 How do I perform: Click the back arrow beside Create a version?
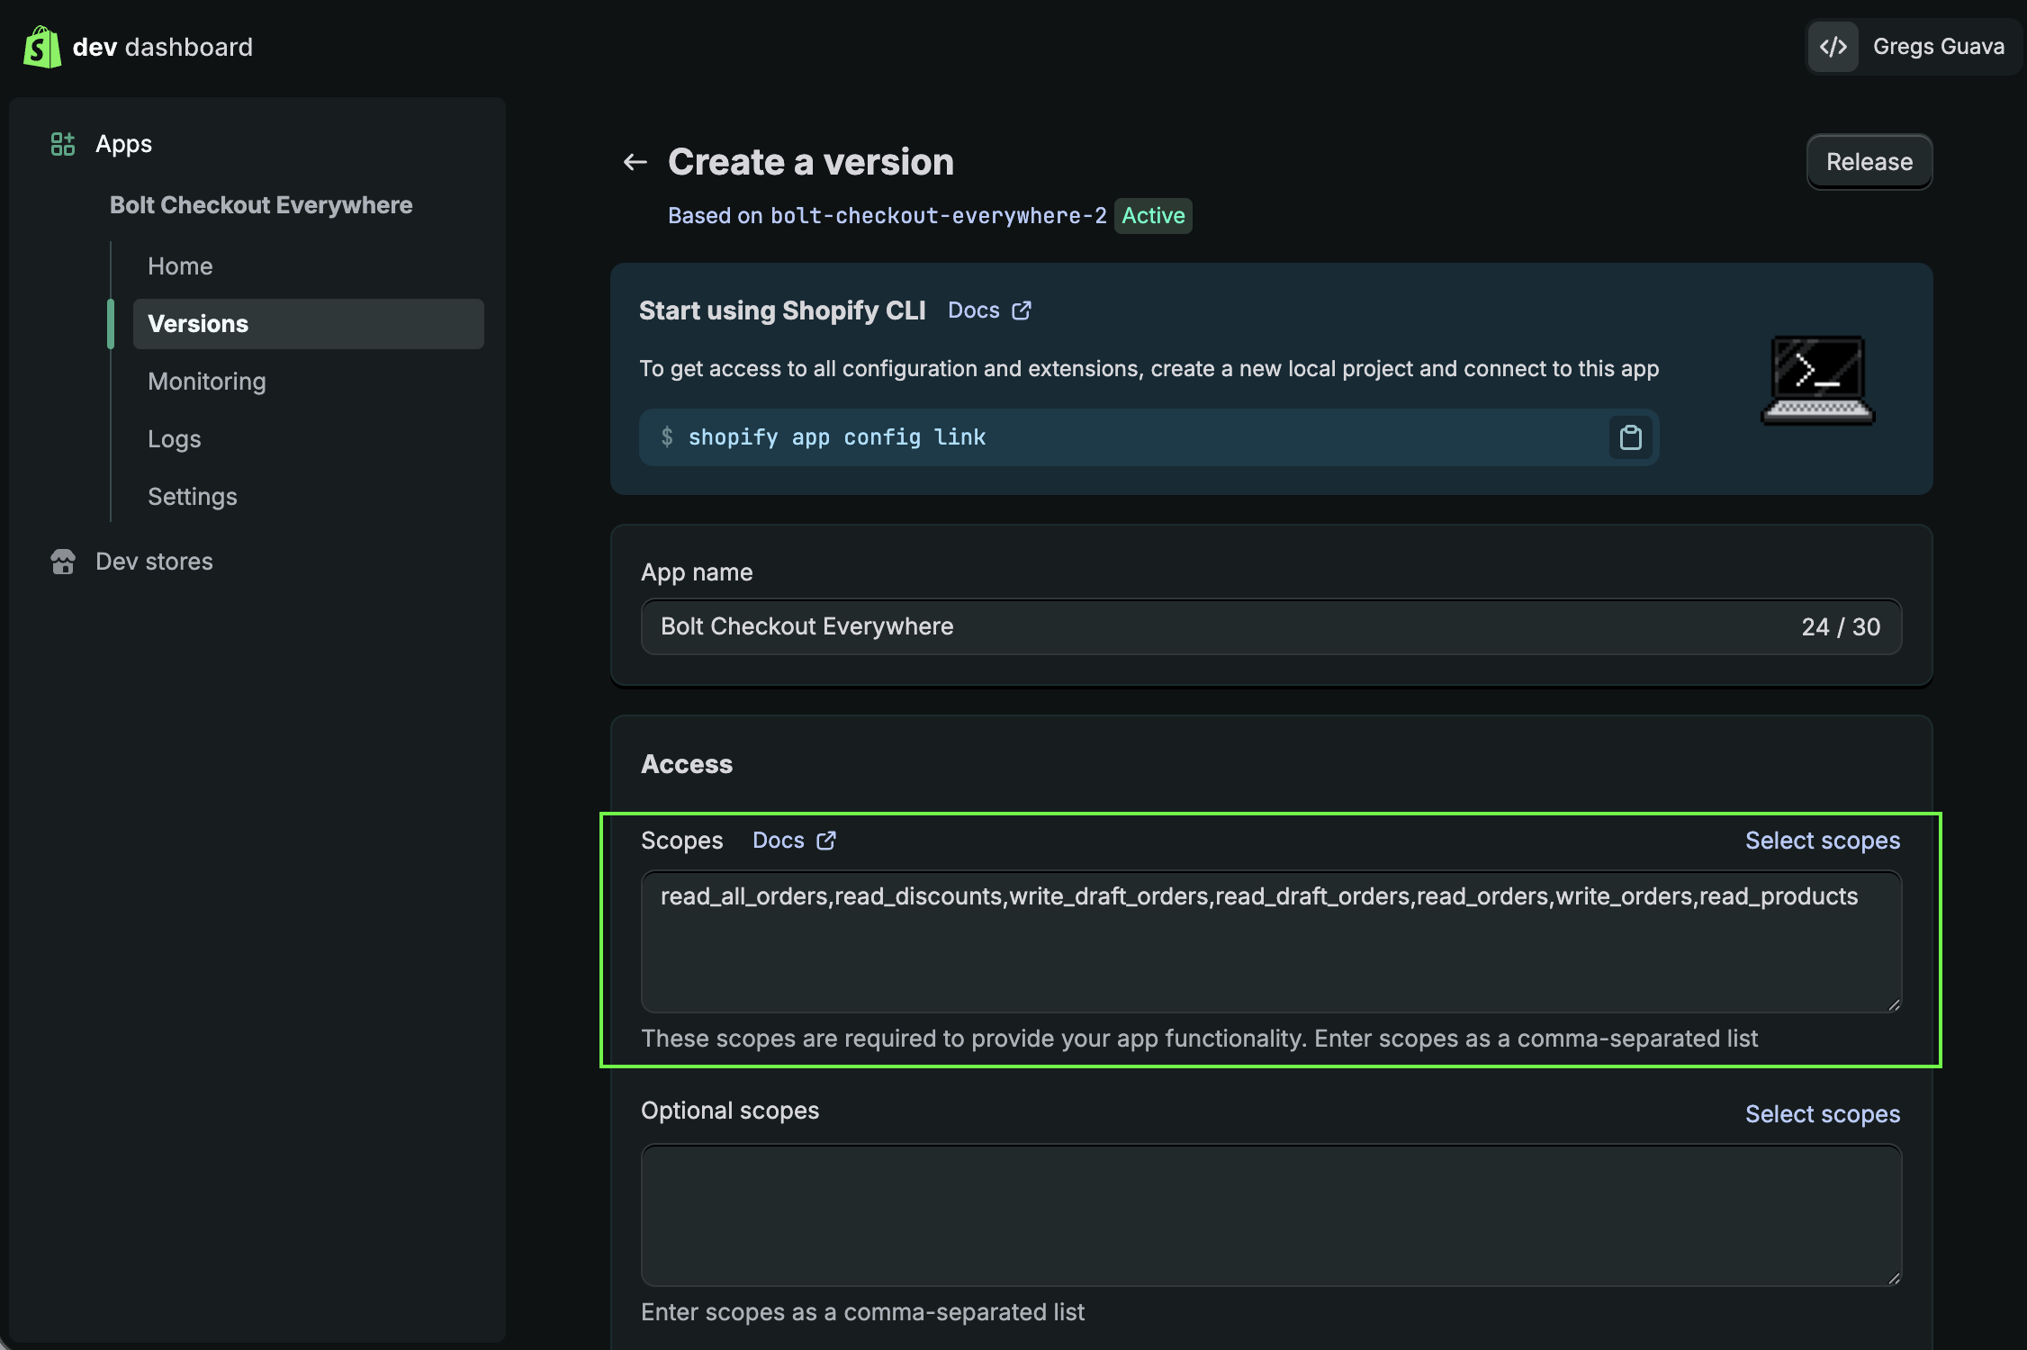pyautogui.click(x=635, y=162)
